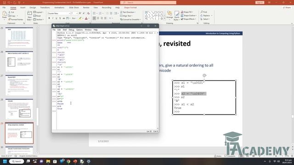This screenshot has width=294, height=165.
Task: Open the Text Direction dropdown
Action: pyautogui.click(x=128, y=12)
